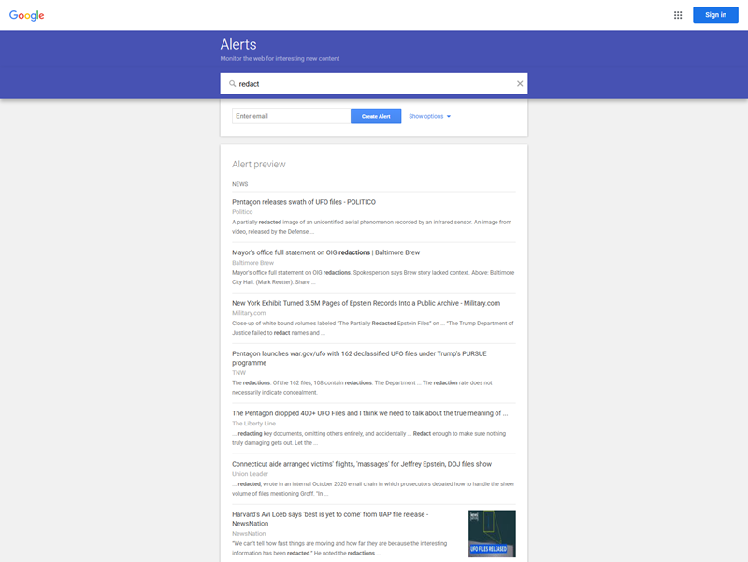Image resolution: width=748 pixels, height=562 pixels.
Task: Click the Google logo
Action: pyautogui.click(x=27, y=15)
